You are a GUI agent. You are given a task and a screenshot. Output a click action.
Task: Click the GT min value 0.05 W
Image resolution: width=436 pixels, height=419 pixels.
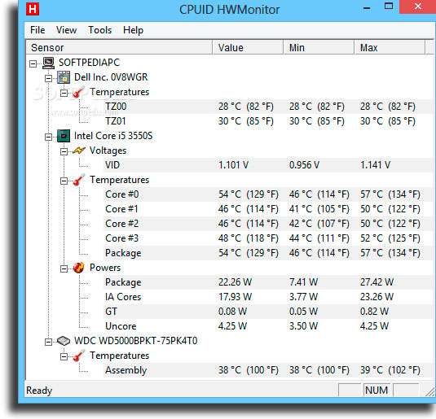(303, 312)
